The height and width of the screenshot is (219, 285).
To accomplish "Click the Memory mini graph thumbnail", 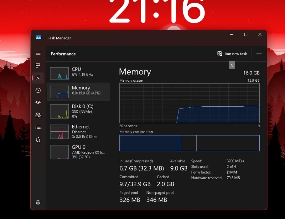I will (60, 92).
